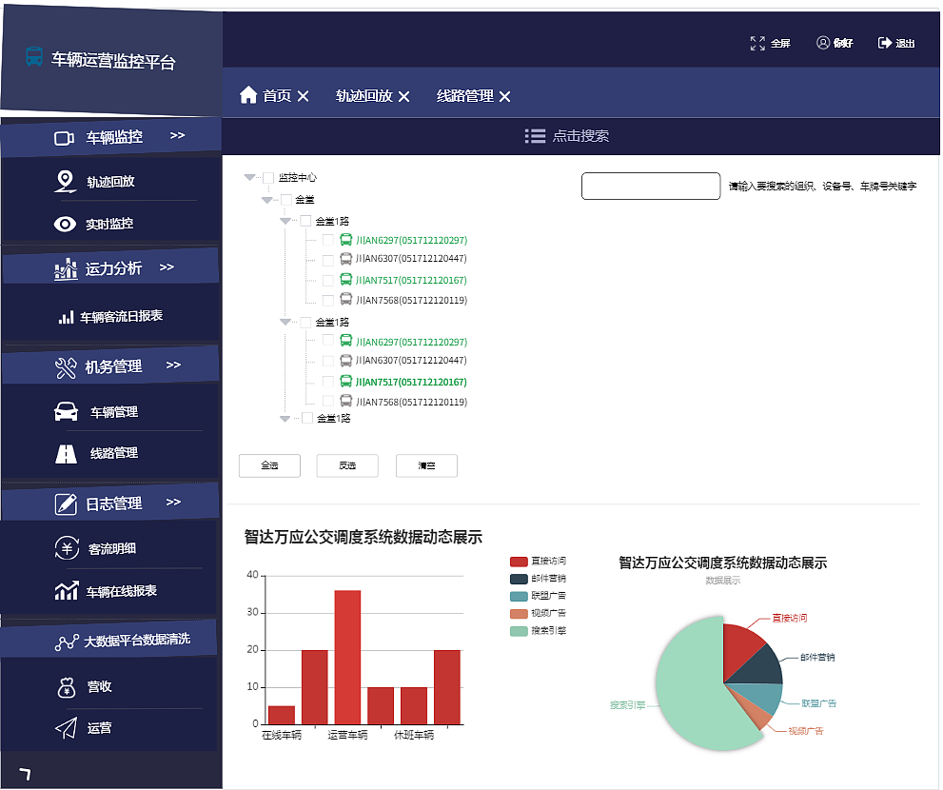The width and height of the screenshot is (943, 790).
Task: Open the 线路管理 tab
Action: (x=466, y=95)
